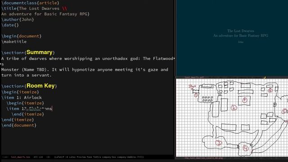Click the indented nested \begin{itemize} line
This screenshot has height=162, width=288.
coord(25,103)
